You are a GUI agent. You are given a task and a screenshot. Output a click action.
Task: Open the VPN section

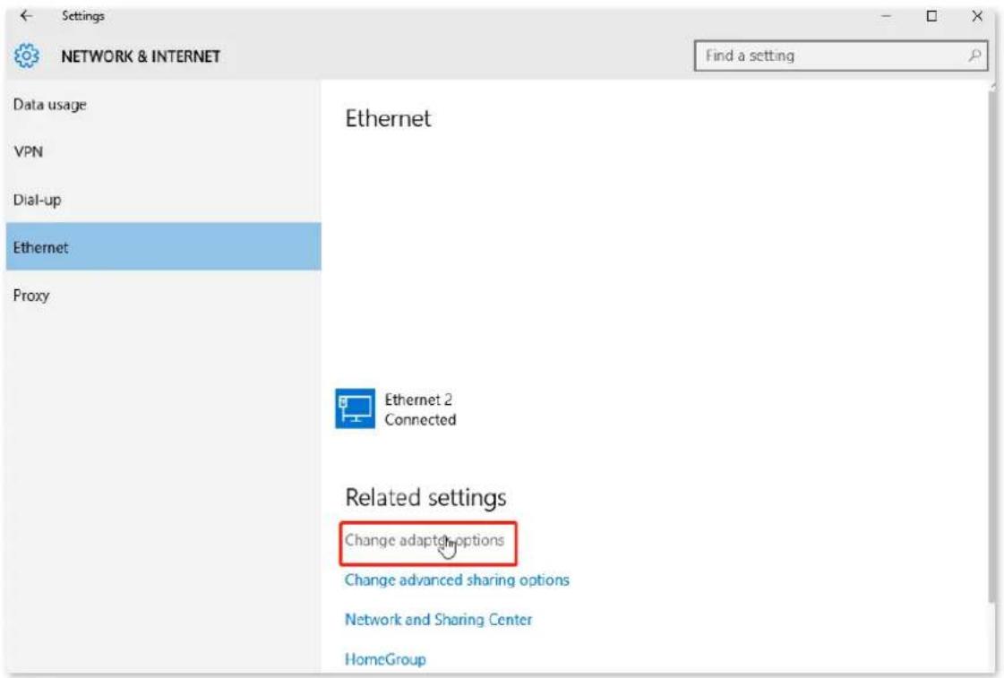click(163, 151)
